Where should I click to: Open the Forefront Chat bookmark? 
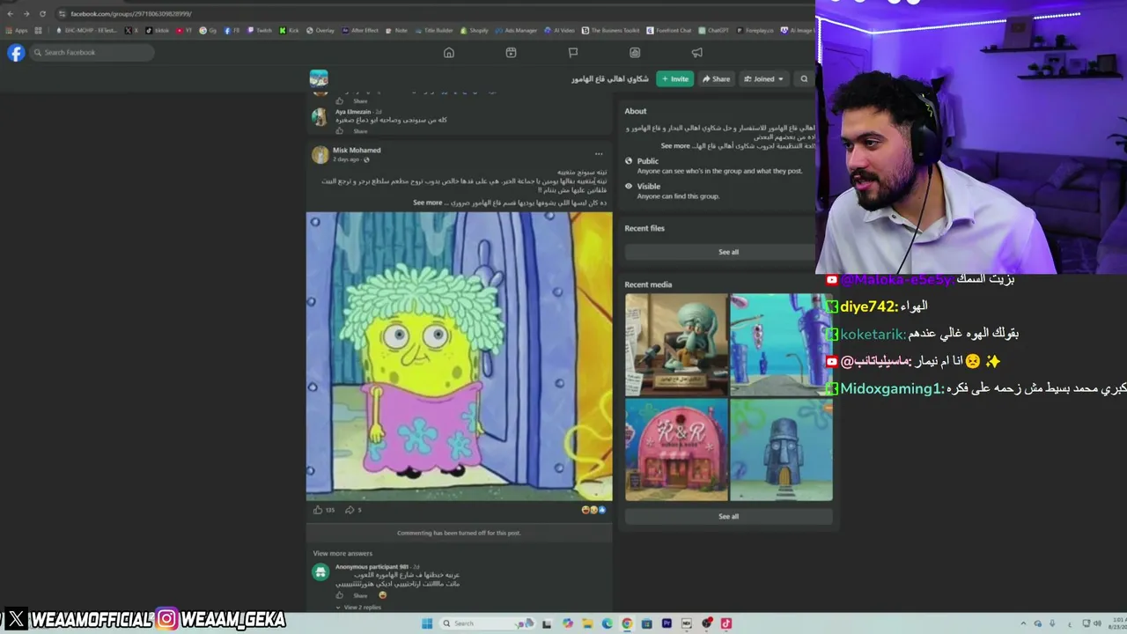[x=669, y=31]
